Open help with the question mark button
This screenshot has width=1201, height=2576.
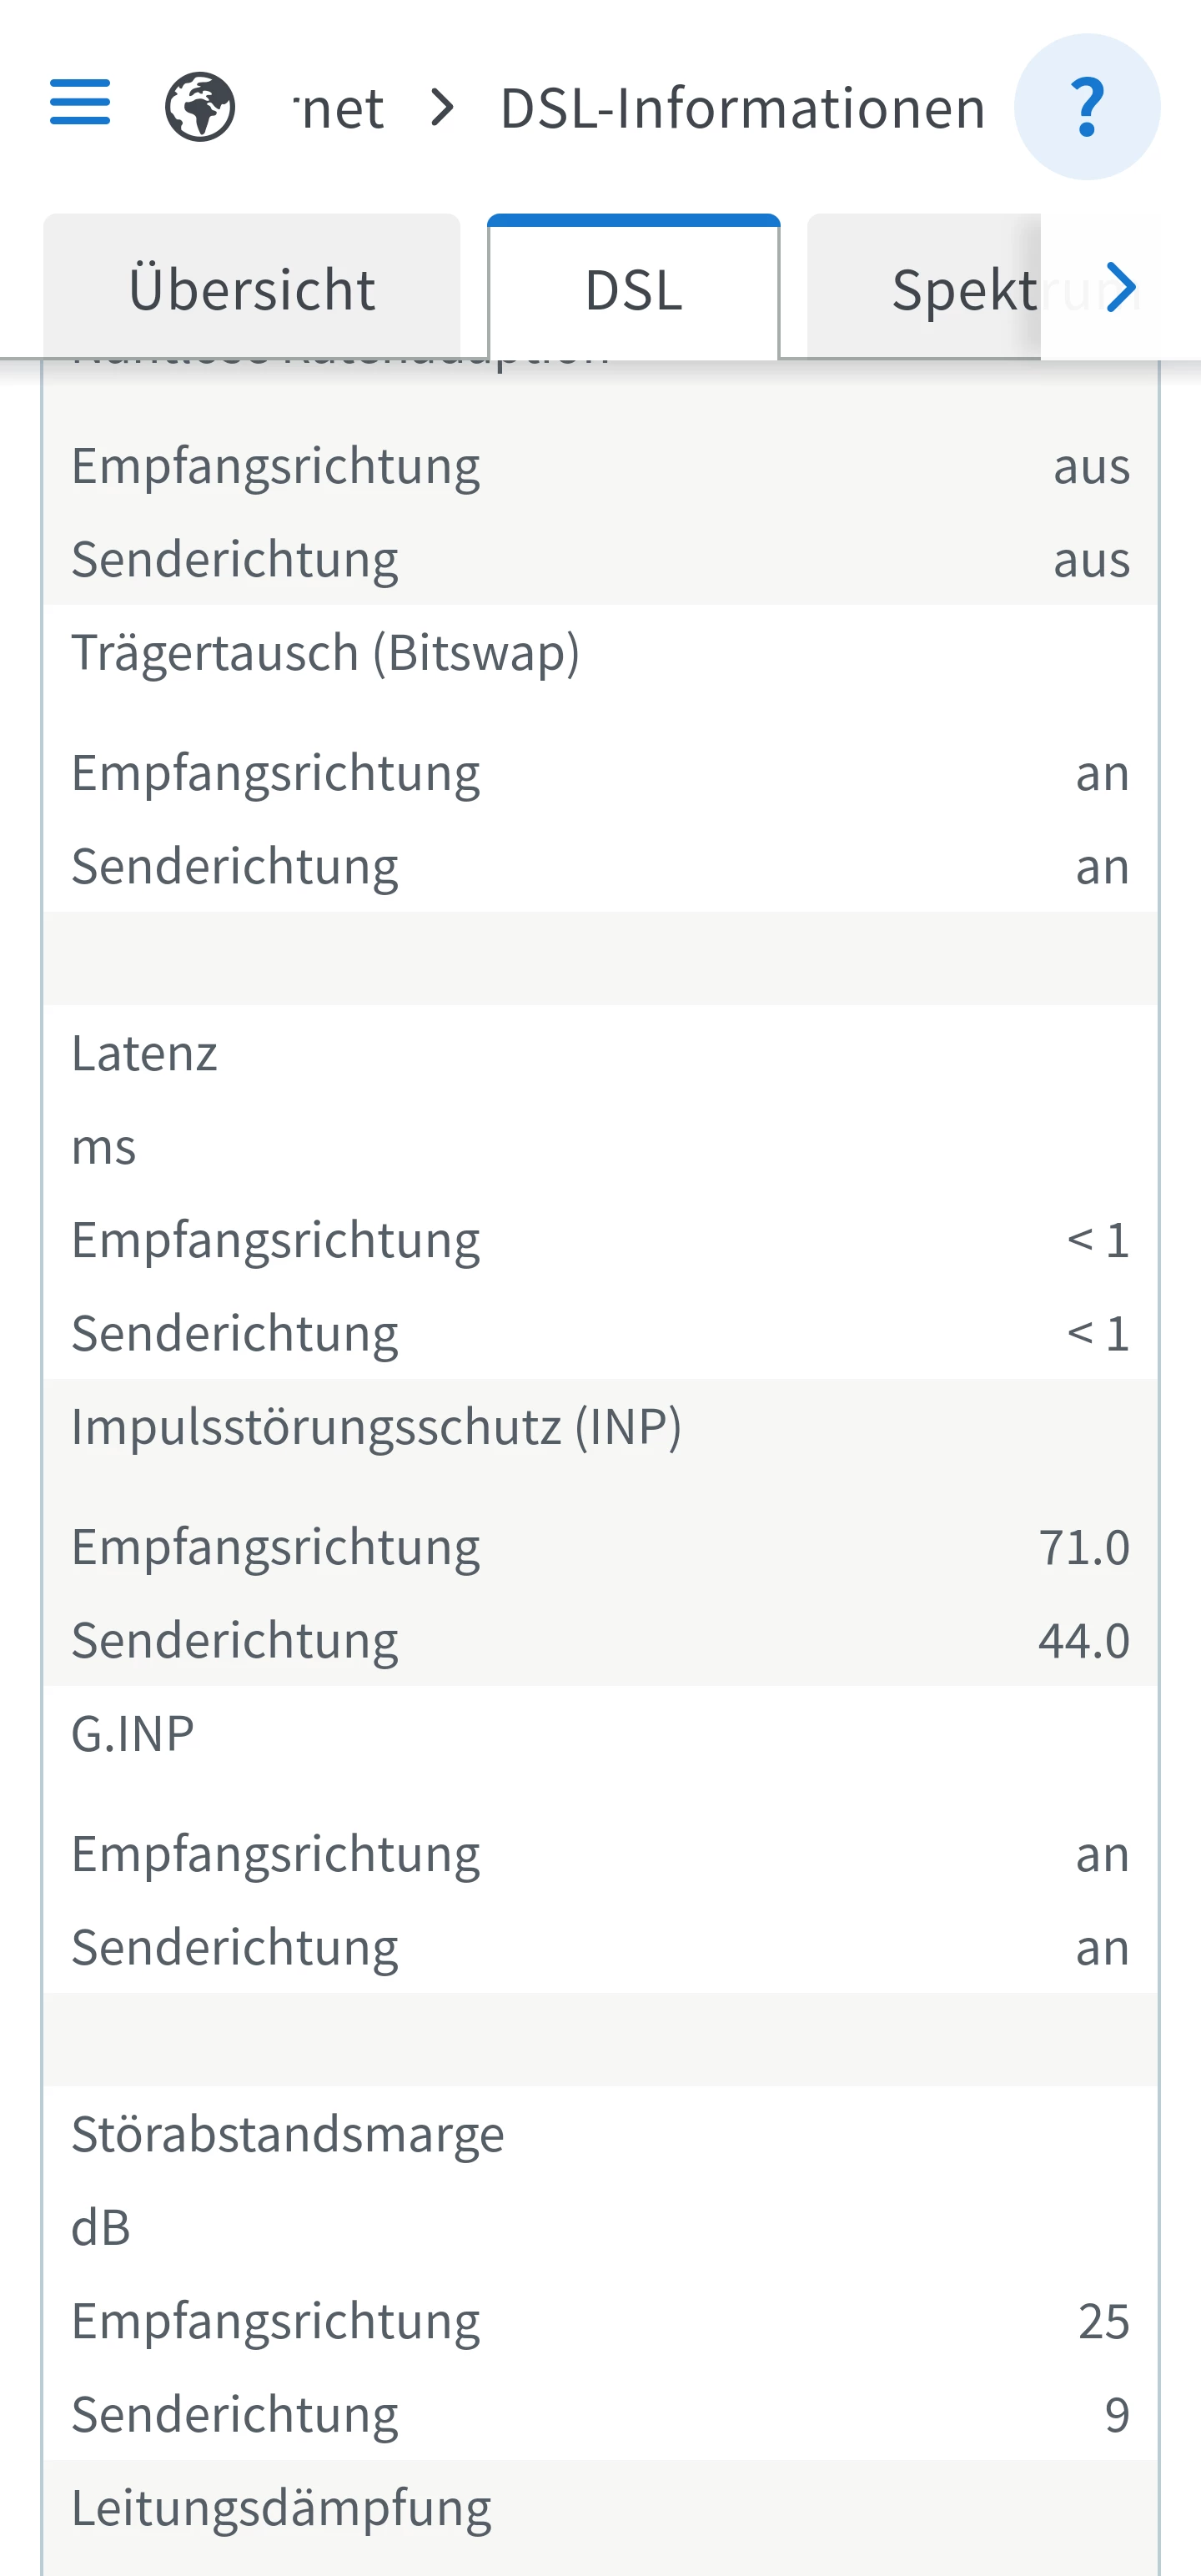tap(1087, 107)
